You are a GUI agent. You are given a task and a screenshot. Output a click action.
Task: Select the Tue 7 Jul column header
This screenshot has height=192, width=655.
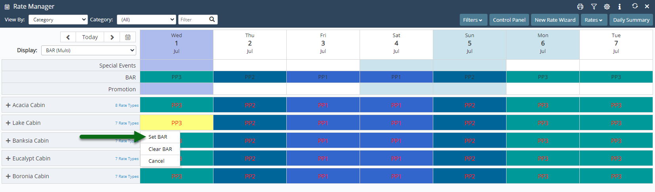point(616,45)
